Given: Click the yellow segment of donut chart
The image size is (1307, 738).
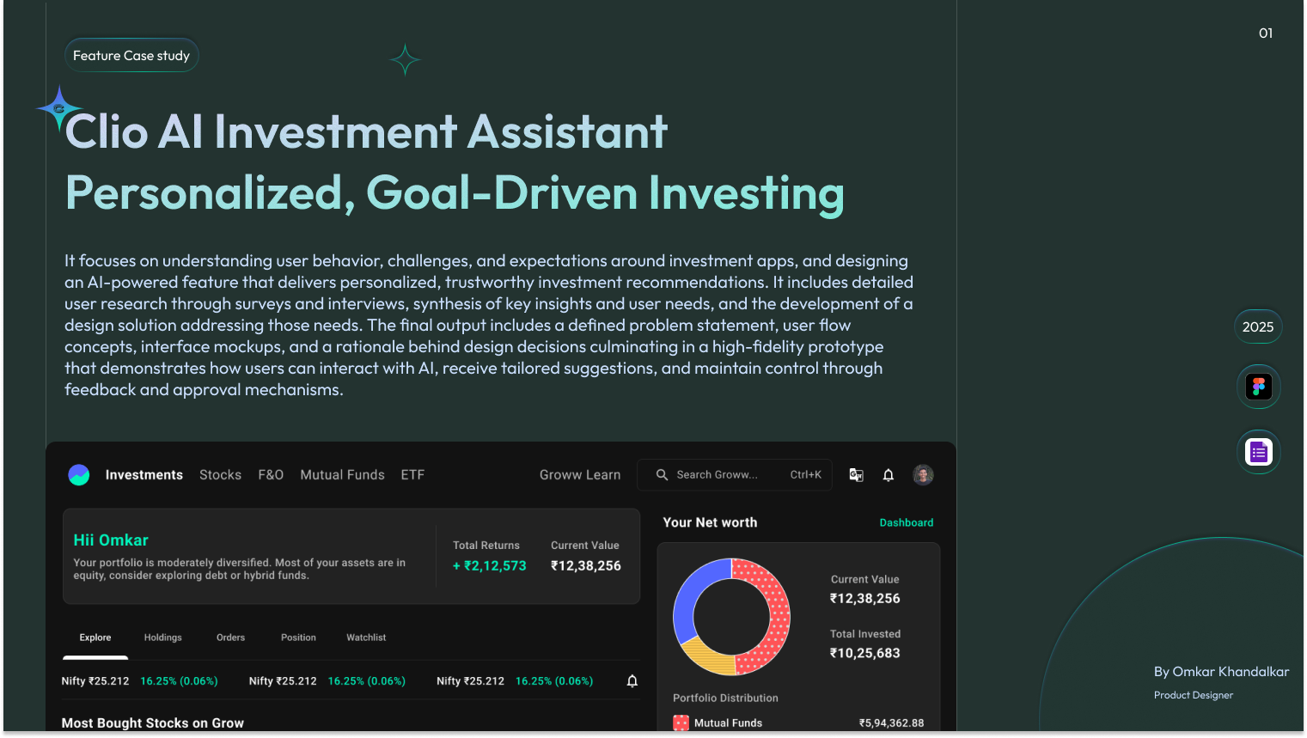Looking at the screenshot, I should 707,658.
